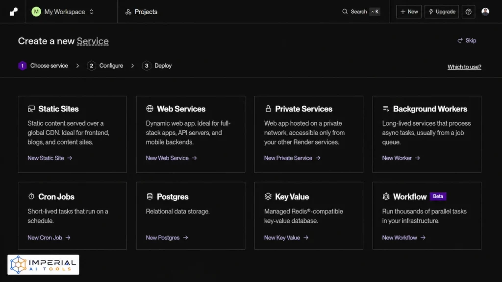Click the Key Value layers icon
The width and height of the screenshot is (502, 282).
point(268,196)
